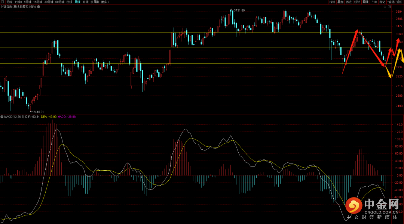Open the 多周期 multi-period view
Image resolution: width=404 pixels, height=224 pixels.
click(95, 2)
